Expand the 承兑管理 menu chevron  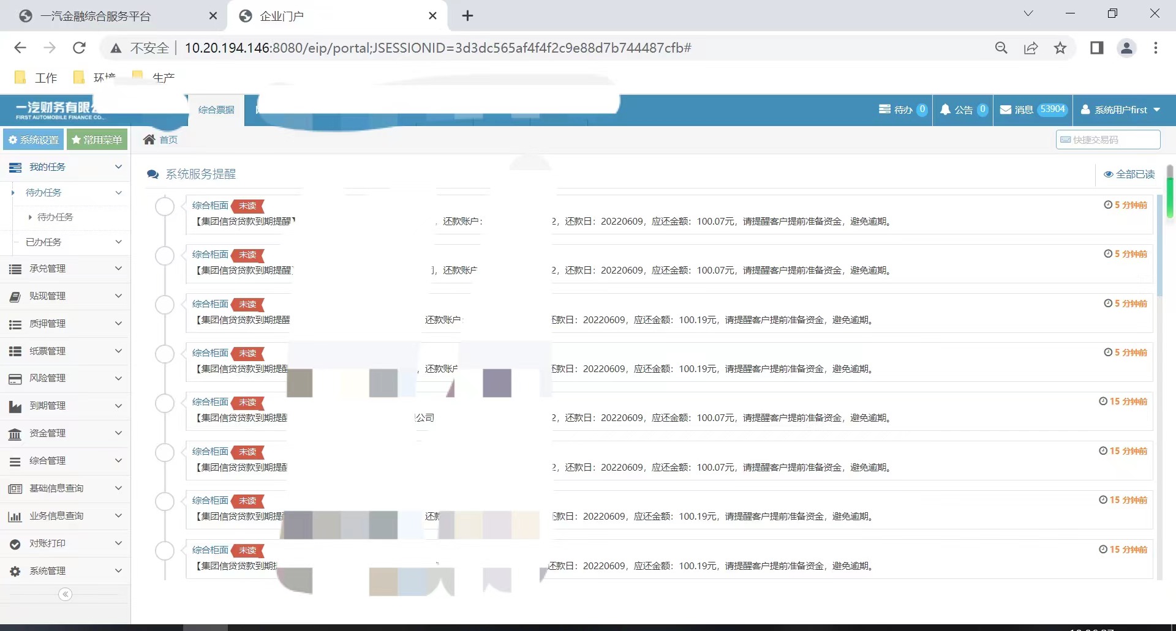118,269
